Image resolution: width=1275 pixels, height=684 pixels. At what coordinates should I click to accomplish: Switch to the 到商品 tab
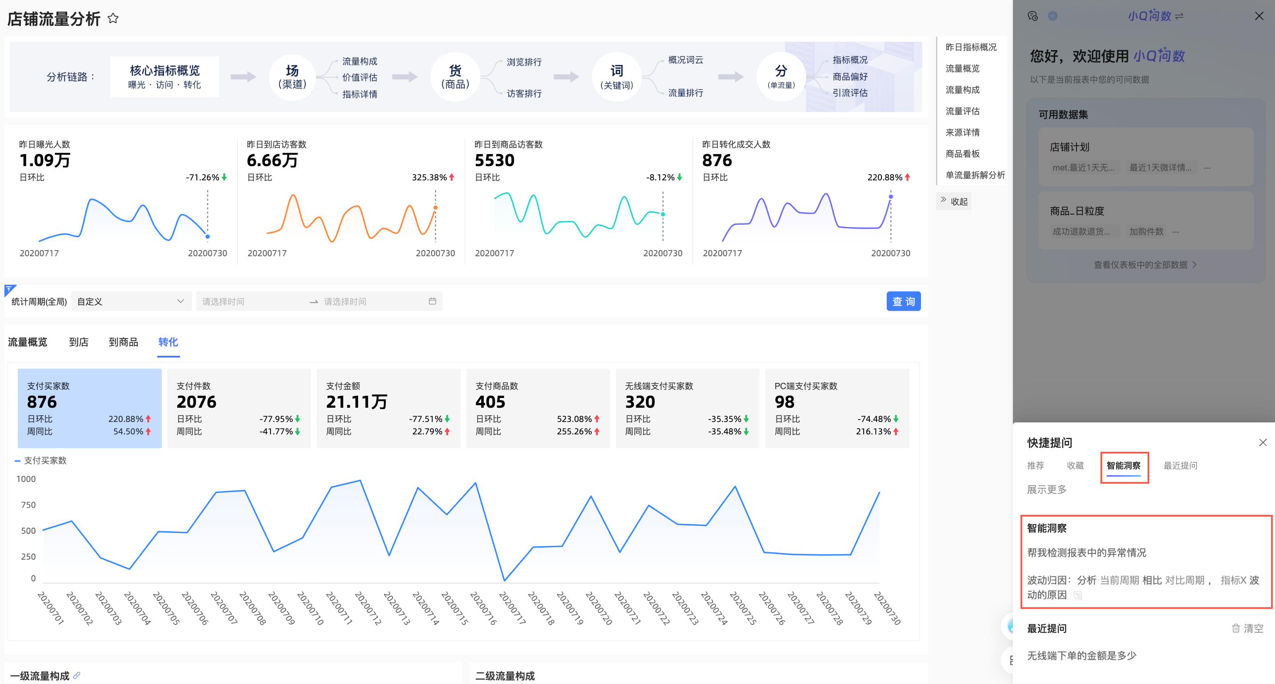(x=123, y=342)
